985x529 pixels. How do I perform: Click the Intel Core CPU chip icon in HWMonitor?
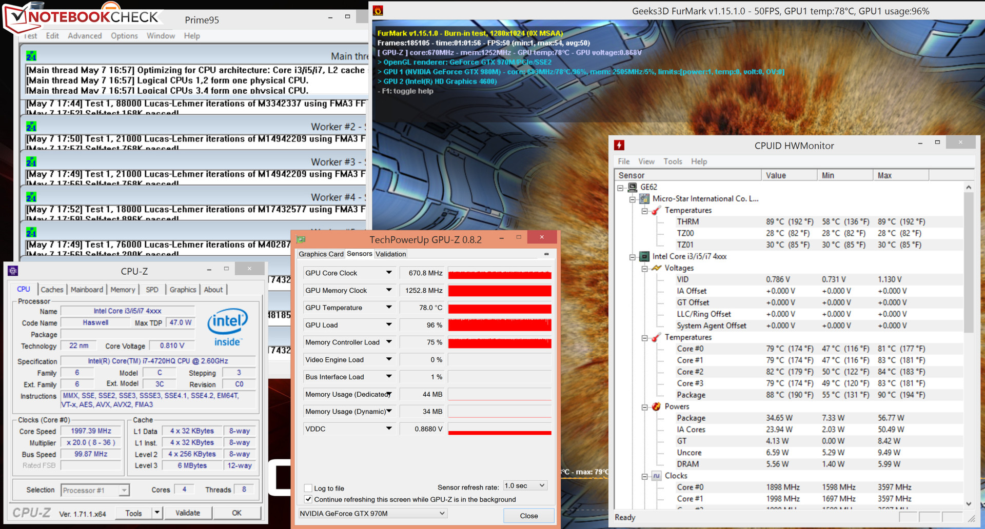(644, 256)
